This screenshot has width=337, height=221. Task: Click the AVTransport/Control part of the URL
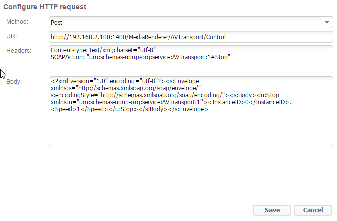point(198,37)
